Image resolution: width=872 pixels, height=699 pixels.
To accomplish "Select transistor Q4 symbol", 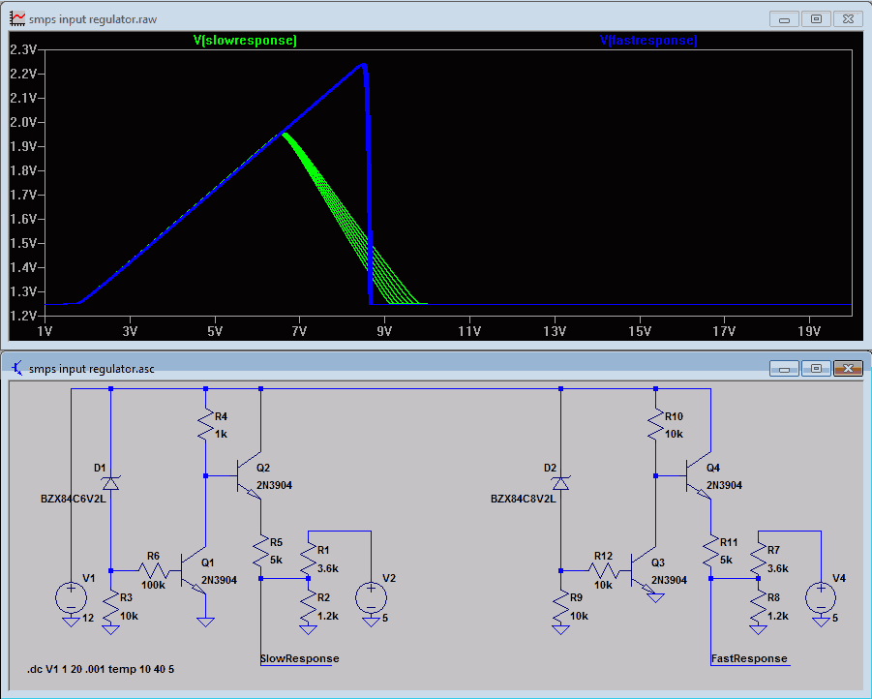I will pos(699,475).
